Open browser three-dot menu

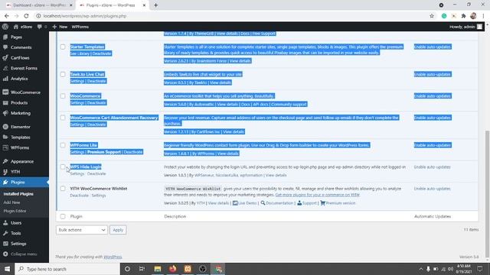pos(483,16)
